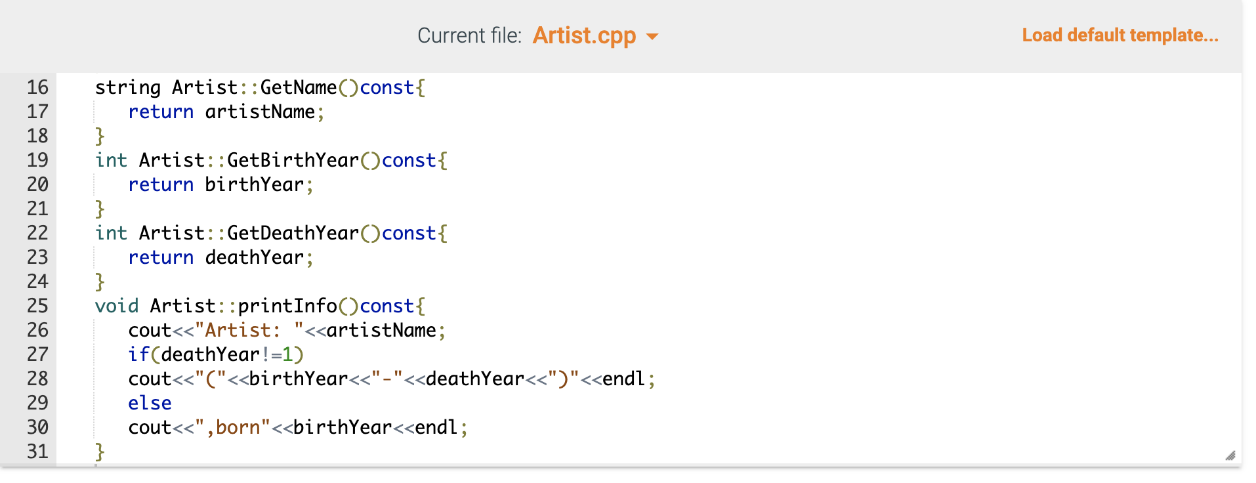
Task: Click the Load default template link
Action: (x=1120, y=35)
